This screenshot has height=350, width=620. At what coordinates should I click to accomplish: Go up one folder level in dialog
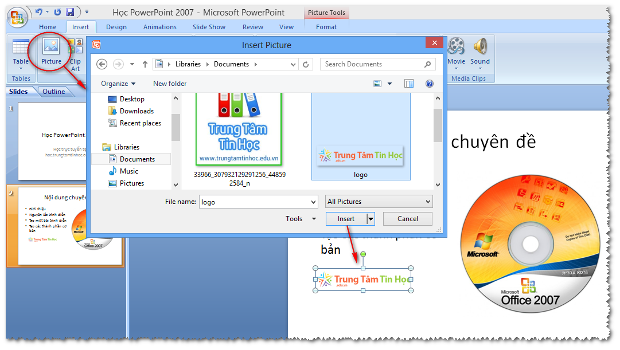pyautogui.click(x=145, y=64)
